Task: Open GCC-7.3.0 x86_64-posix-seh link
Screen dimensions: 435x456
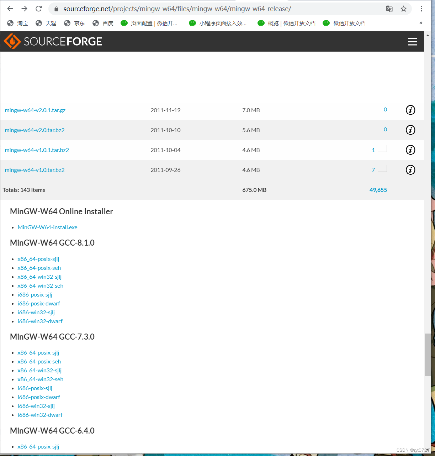Action: coord(39,362)
